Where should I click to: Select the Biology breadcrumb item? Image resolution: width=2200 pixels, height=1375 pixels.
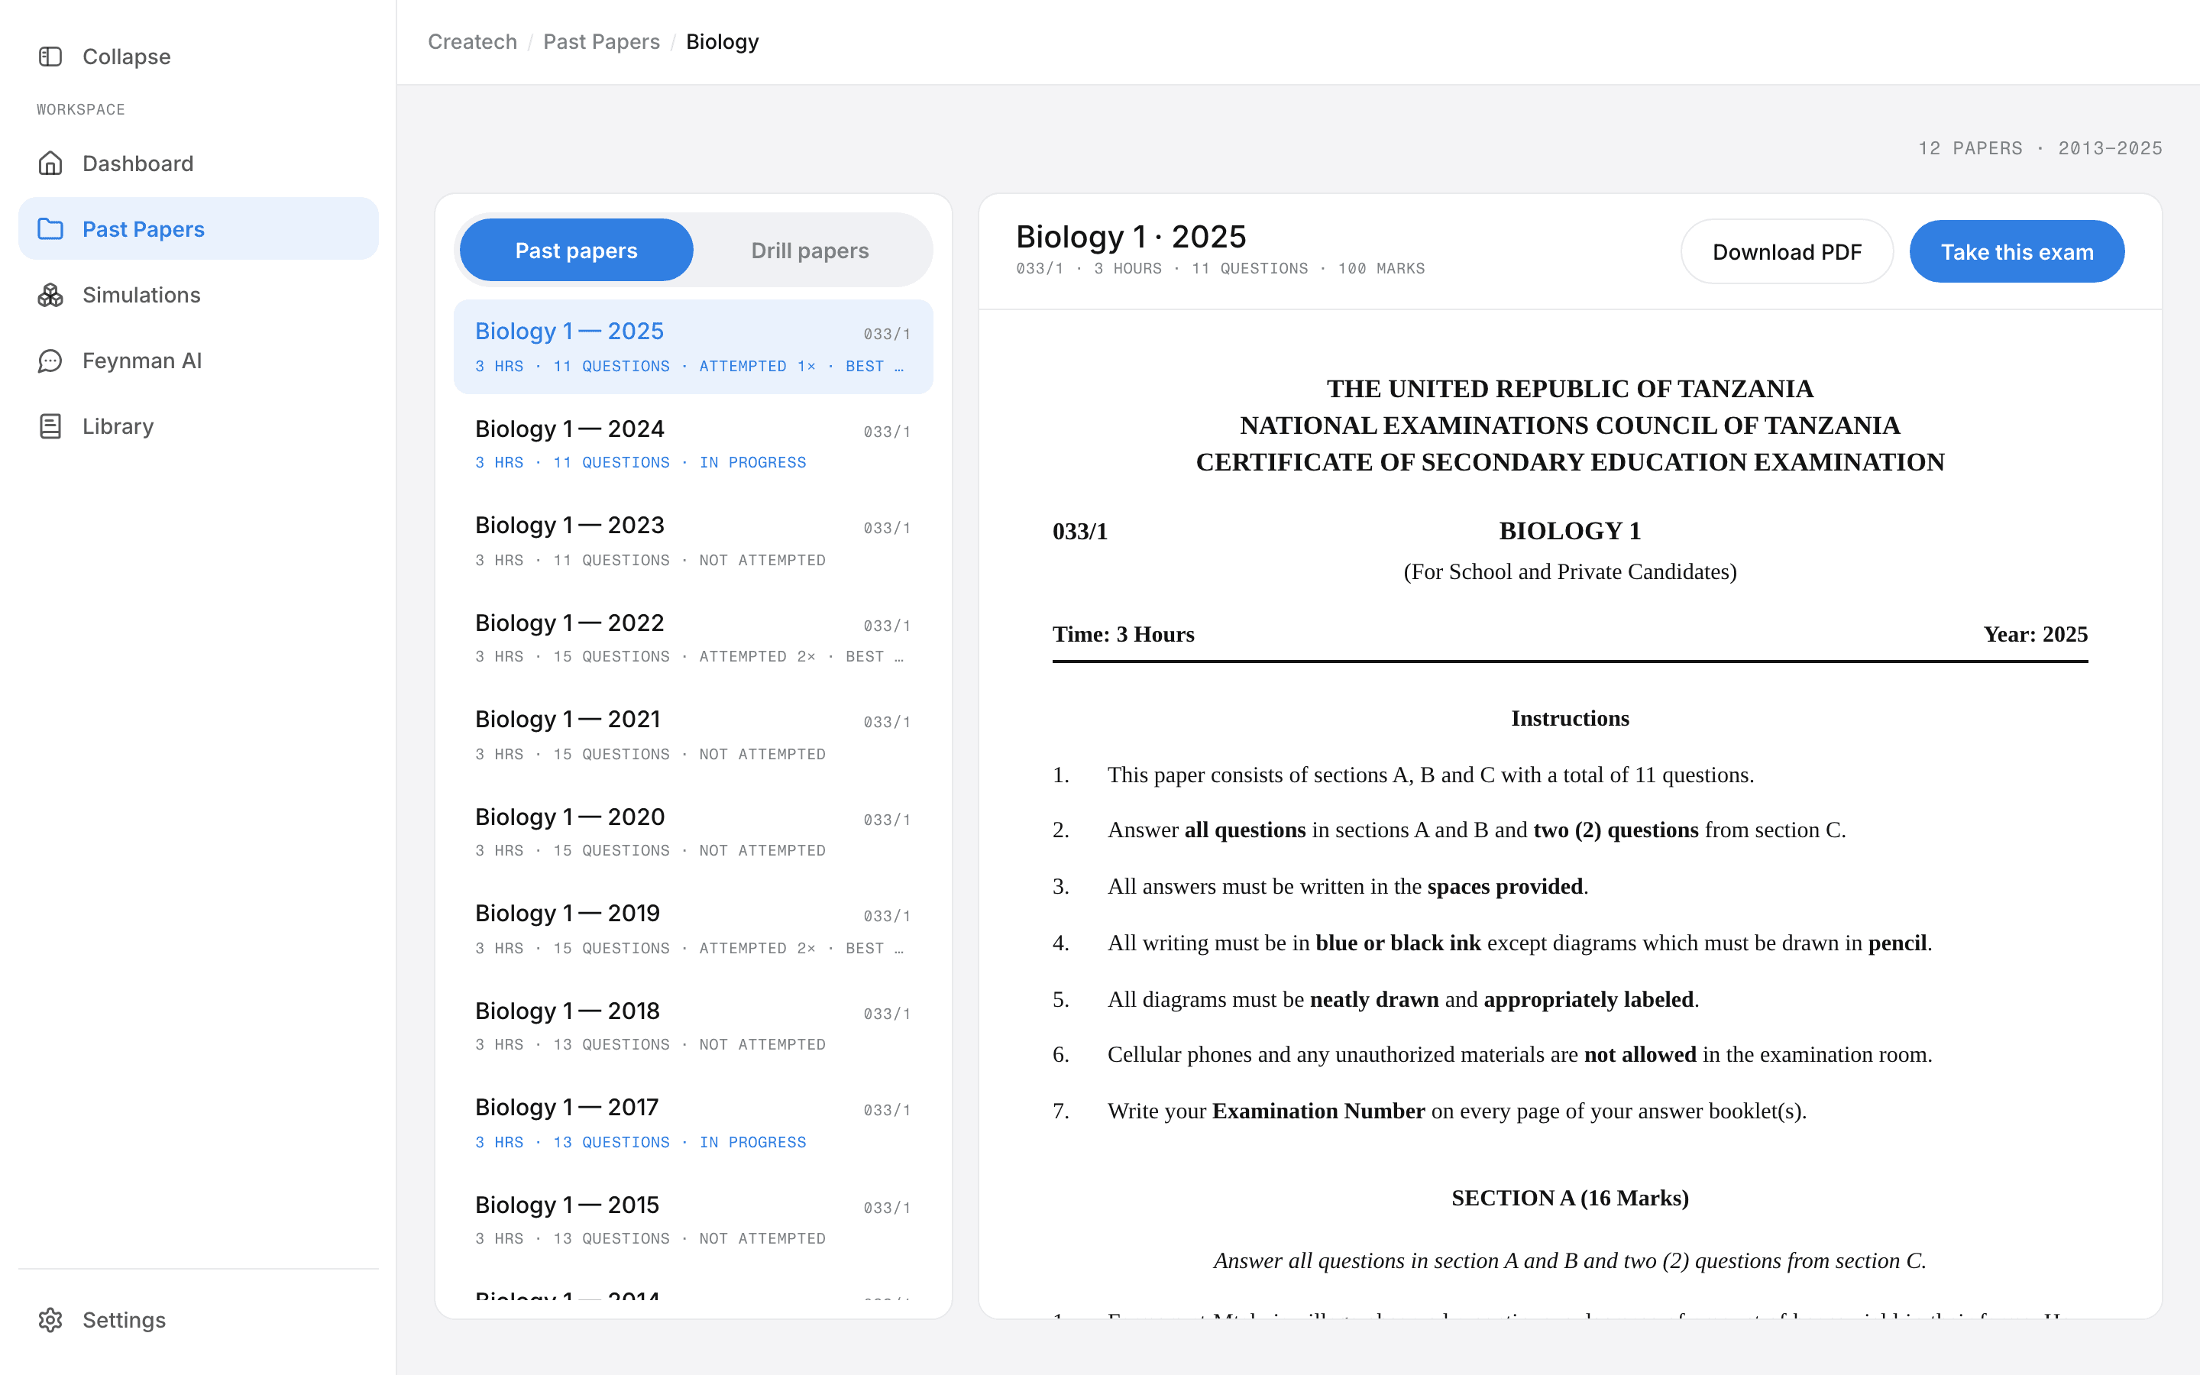click(x=722, y=42)
